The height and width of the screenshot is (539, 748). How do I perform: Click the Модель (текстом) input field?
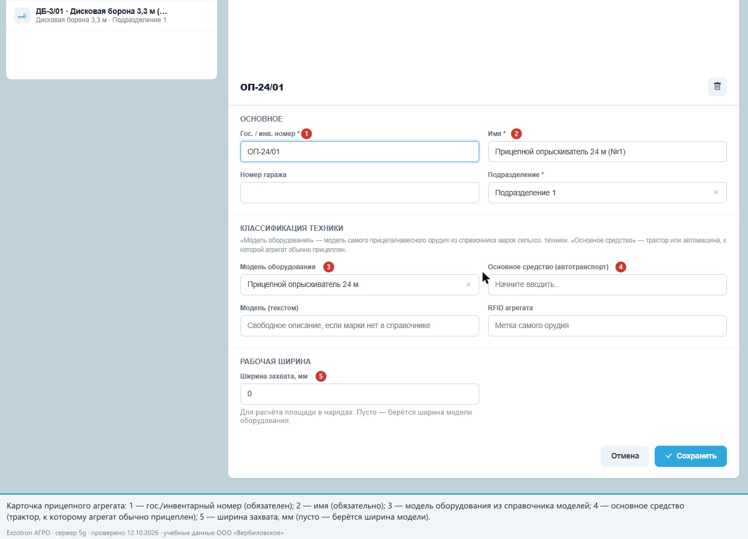(x=359, y=326)
